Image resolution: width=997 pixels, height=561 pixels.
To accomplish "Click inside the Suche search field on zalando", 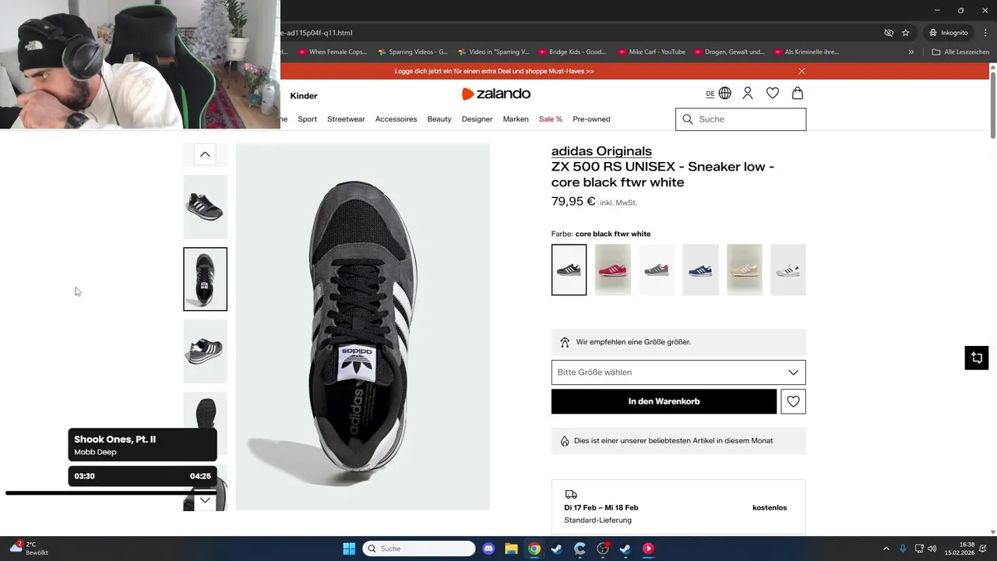I will (x=741, y=119).
